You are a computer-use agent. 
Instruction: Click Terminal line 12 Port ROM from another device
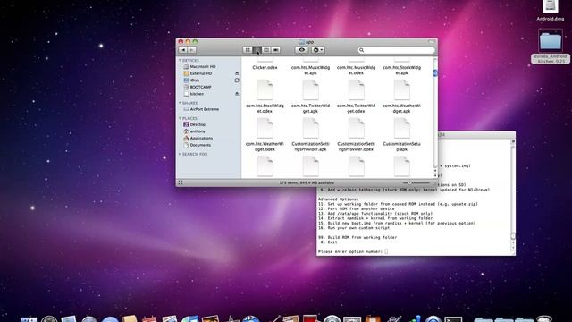tap(356, 208)
